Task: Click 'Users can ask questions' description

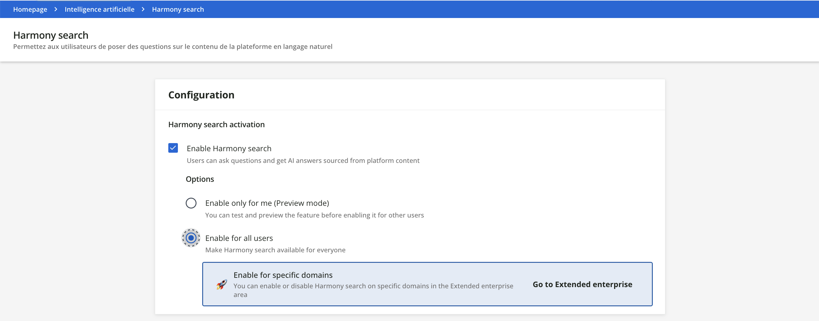Action: 303,160
